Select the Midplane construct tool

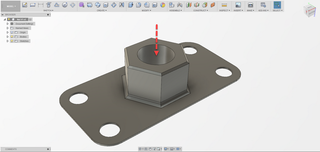point(196,5)
